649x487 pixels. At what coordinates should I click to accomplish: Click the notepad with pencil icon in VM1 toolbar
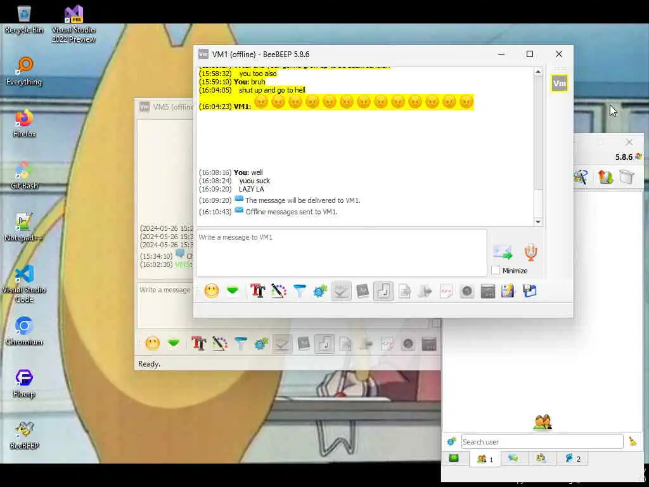coord(508,290)
